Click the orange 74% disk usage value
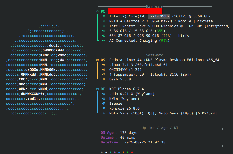 166,36
